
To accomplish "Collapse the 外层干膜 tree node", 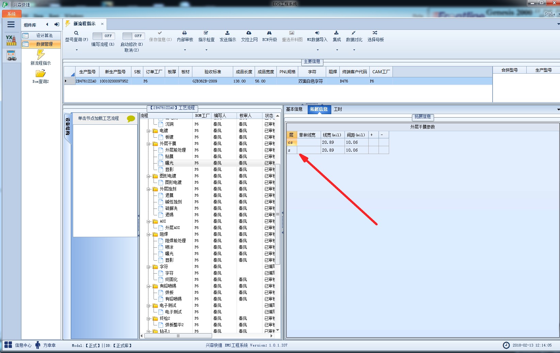I will (x=148, y=144).
